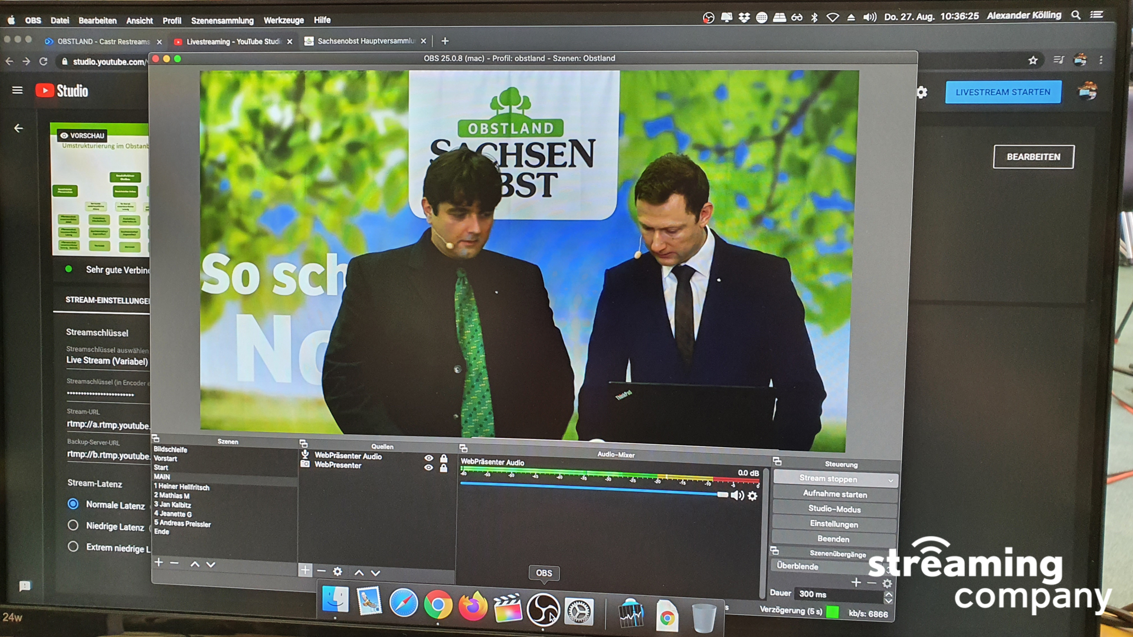
Task: Toggle visibility of WebPräsenter Audio source
Action: 428,458
